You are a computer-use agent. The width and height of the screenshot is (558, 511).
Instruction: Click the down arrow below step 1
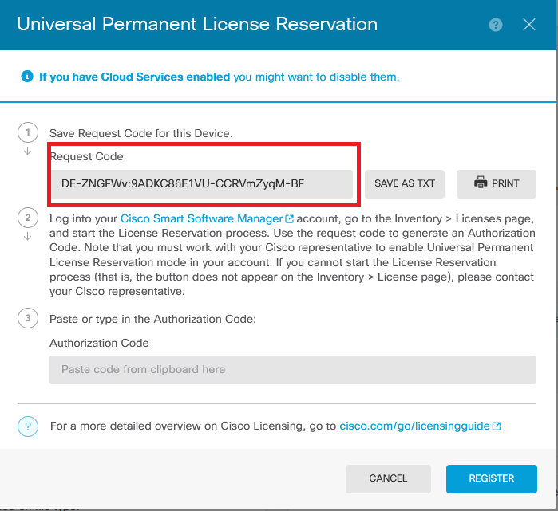(27, 151)
